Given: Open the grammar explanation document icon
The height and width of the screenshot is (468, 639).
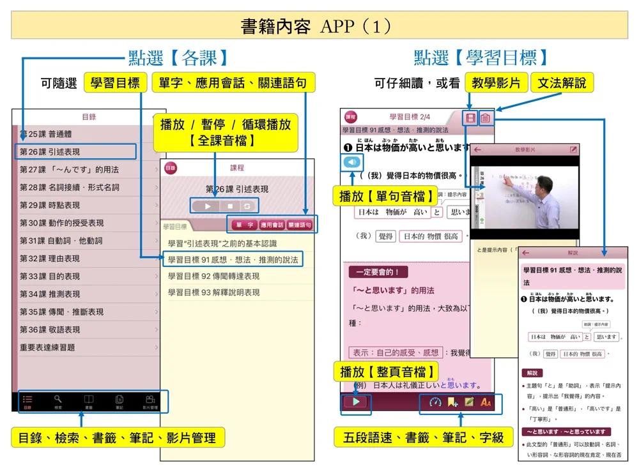Looking at the screenshot, I should 485,118.
